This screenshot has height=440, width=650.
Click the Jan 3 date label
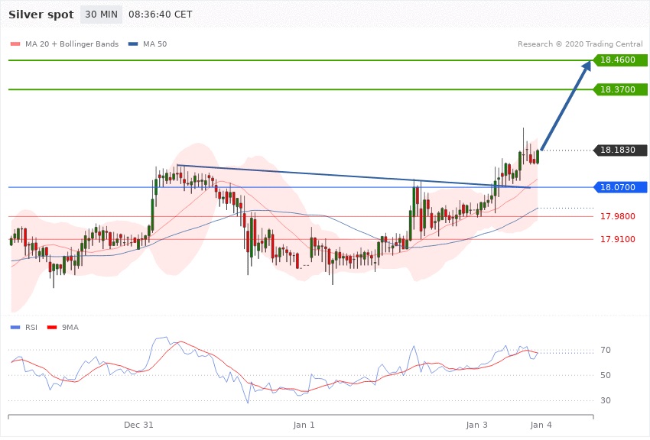point(476,425)
